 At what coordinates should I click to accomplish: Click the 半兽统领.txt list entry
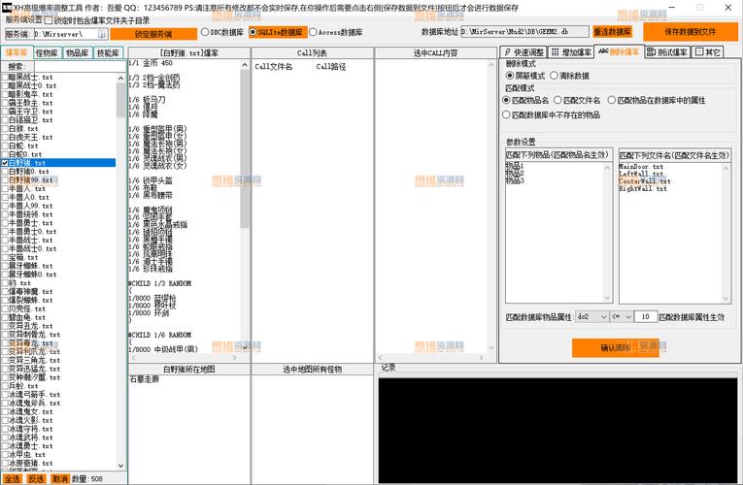click(31, 214)
